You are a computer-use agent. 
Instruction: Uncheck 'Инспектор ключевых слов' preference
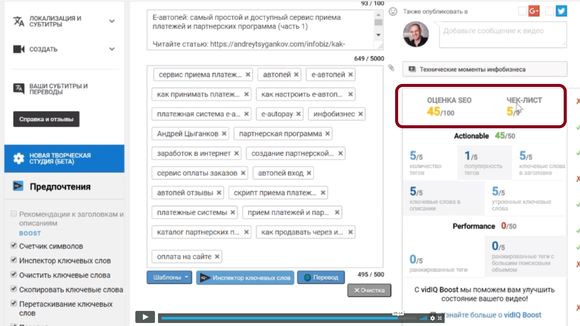click(14, 260)
